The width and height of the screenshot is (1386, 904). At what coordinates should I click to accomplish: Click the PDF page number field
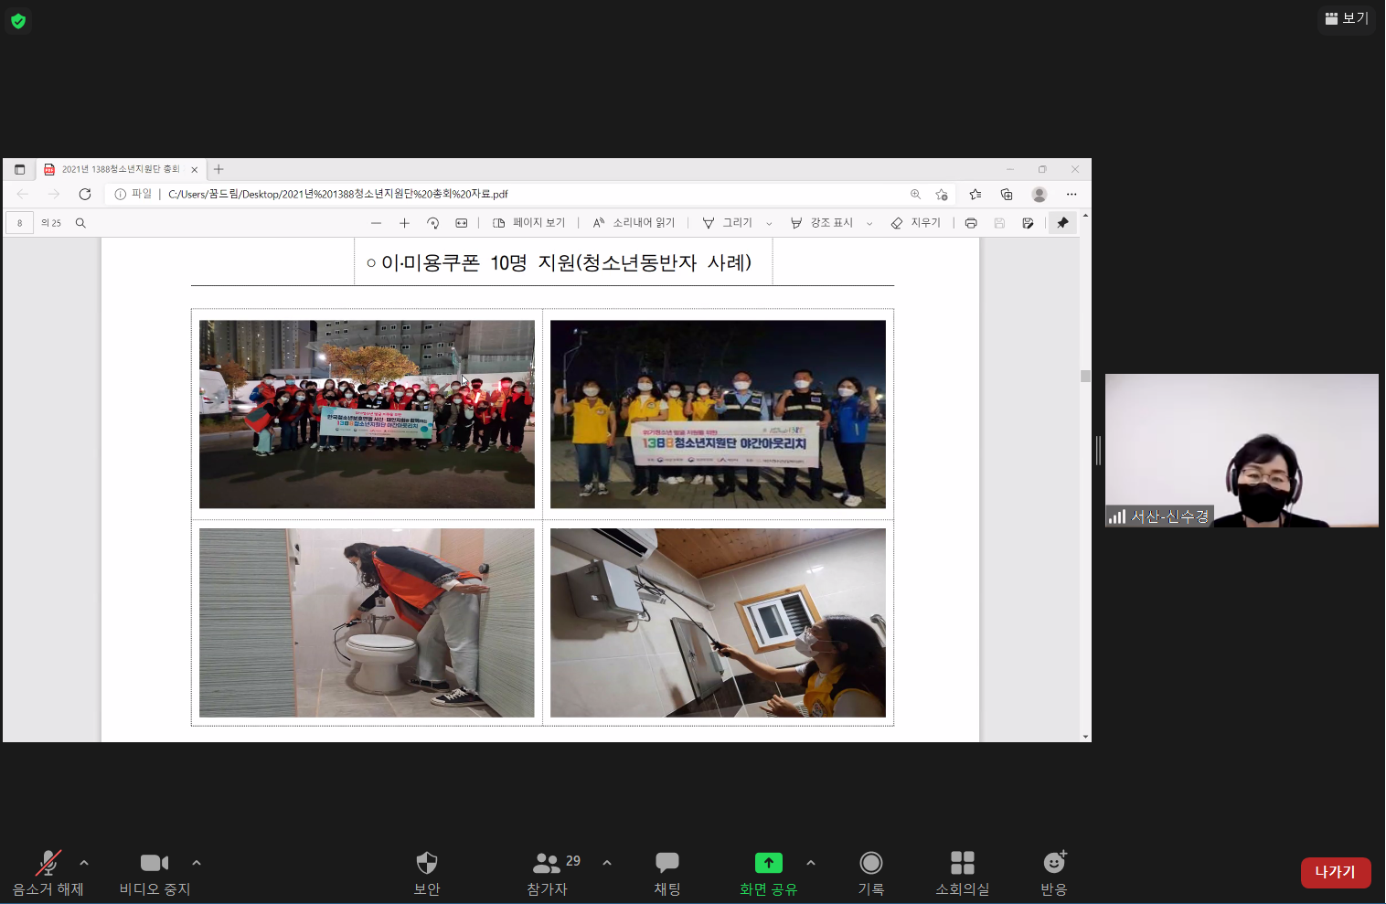point(20,223)
